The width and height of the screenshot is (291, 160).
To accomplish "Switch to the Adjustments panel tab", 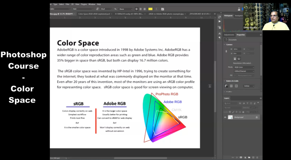I will (229, 35).
